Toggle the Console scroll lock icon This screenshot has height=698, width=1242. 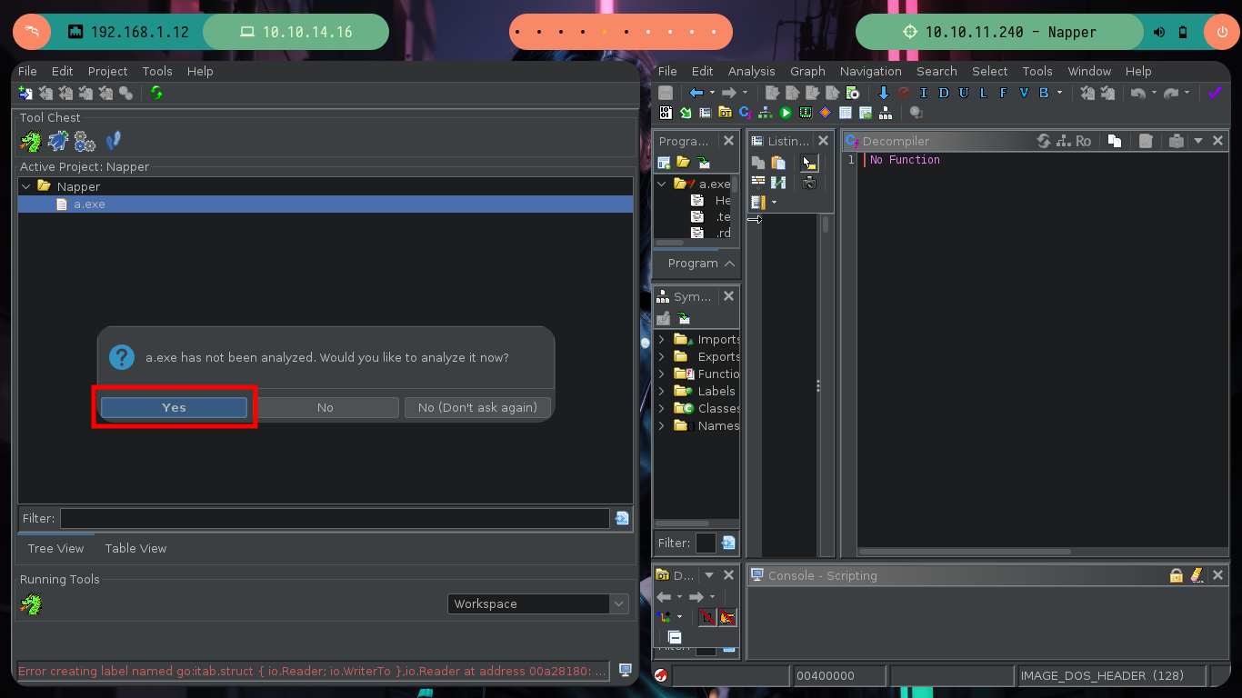(1177, 575)
